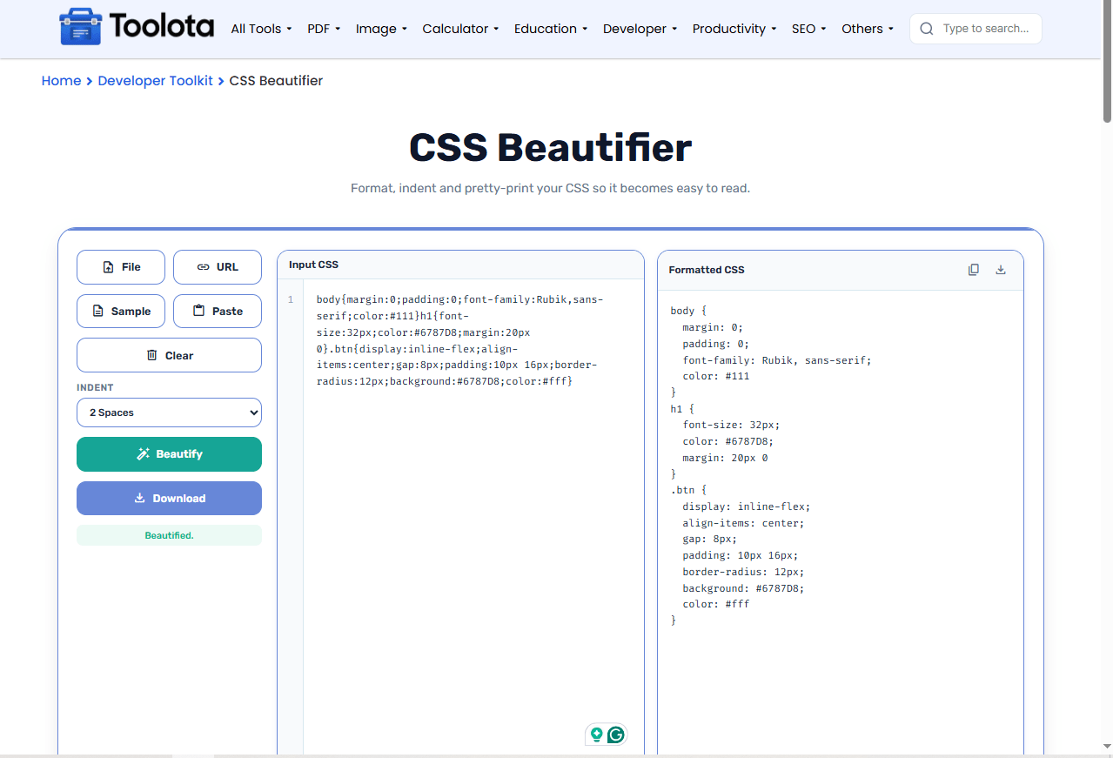The image size is (1113, 758).
Task: Click the INDENT label
Action: [95, 387]
